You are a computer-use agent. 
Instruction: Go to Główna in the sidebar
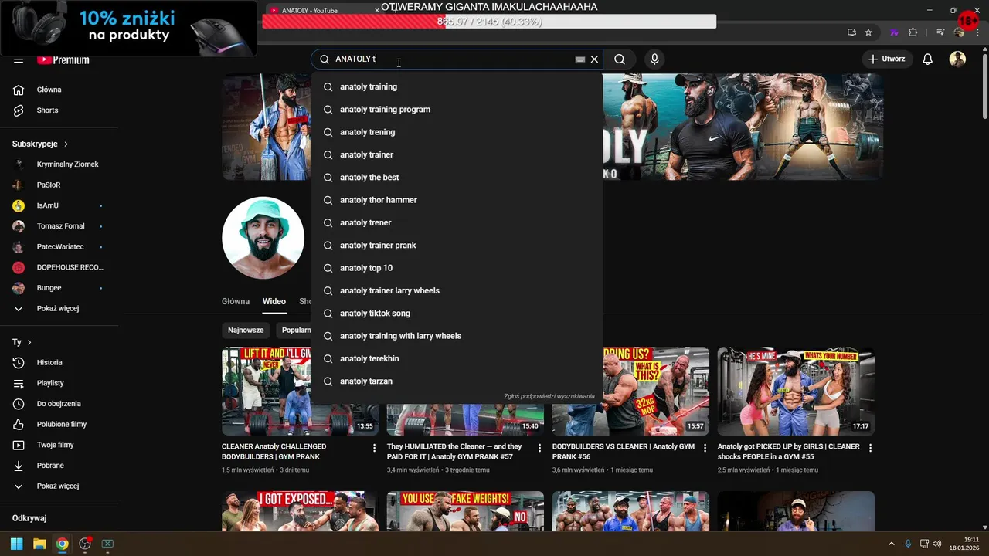tap(60, 90)
